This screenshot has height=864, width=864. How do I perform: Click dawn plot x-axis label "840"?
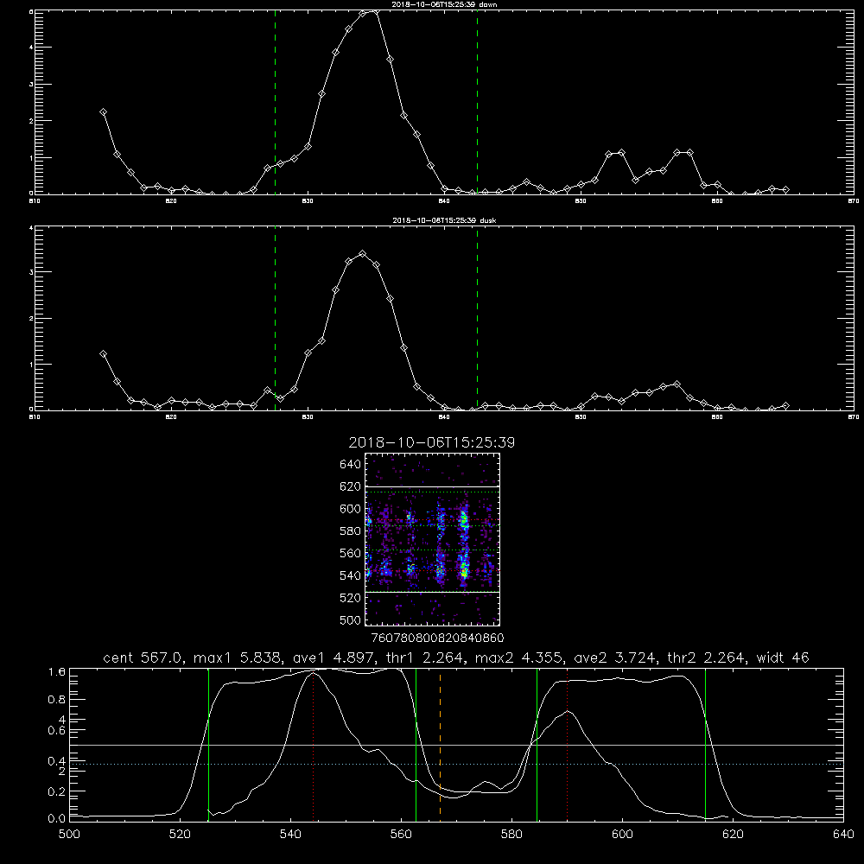point(444,200)
